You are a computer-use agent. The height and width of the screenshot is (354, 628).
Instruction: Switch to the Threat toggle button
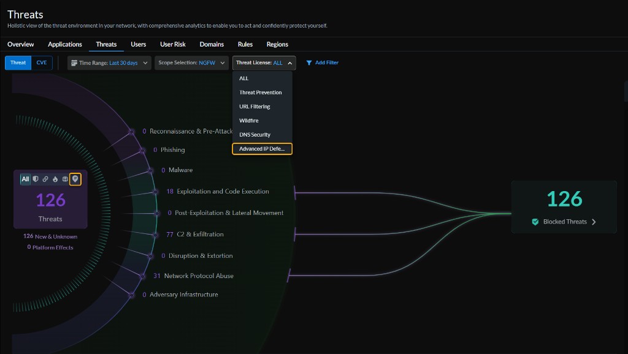pos(18,63)
